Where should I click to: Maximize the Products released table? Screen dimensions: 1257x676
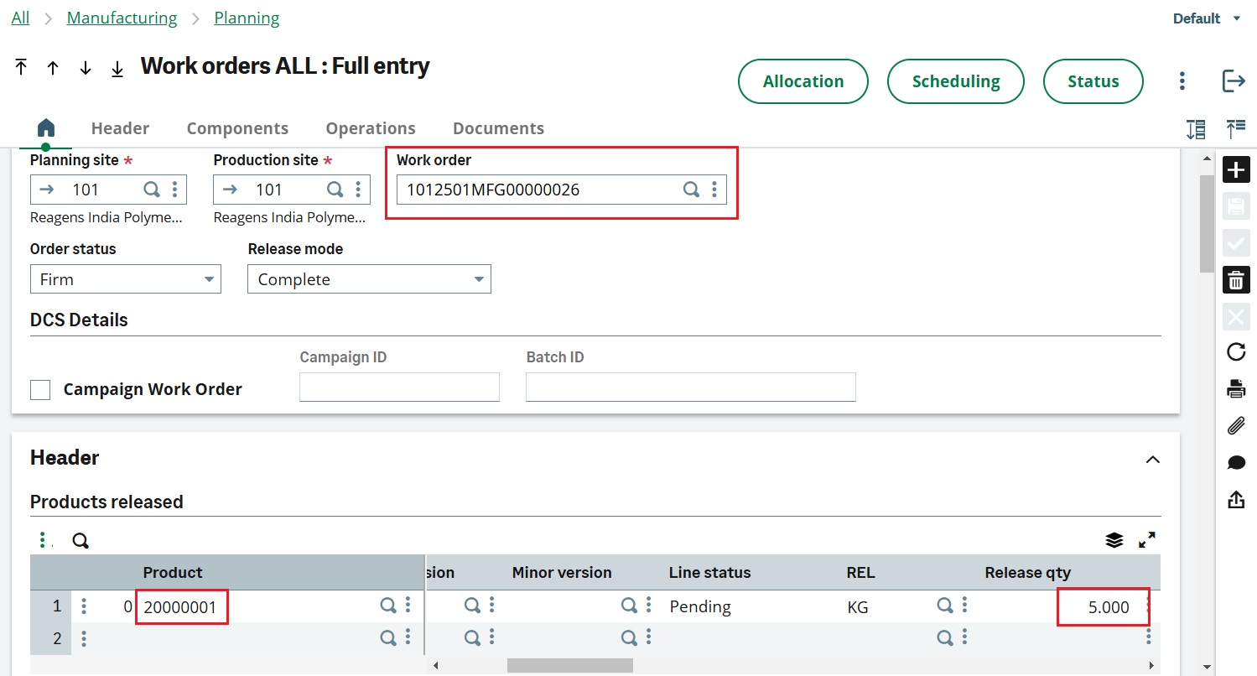pos(1147,540)
